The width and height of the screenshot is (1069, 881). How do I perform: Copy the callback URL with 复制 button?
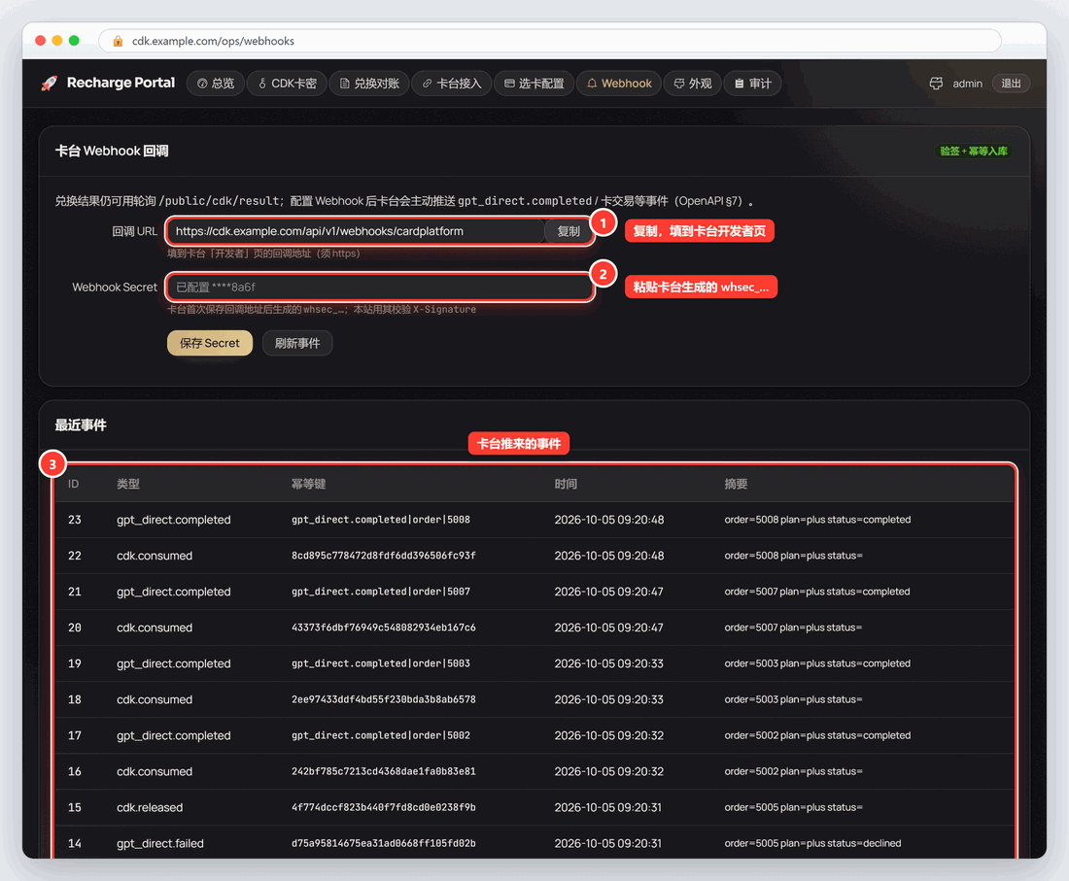point(568,231)
